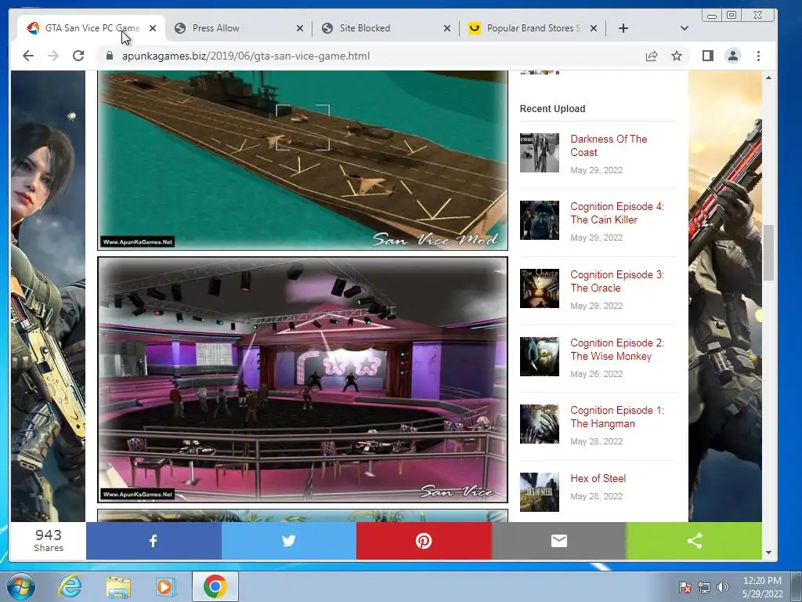Click The Cain Killer thumbnail

[540, 220]
